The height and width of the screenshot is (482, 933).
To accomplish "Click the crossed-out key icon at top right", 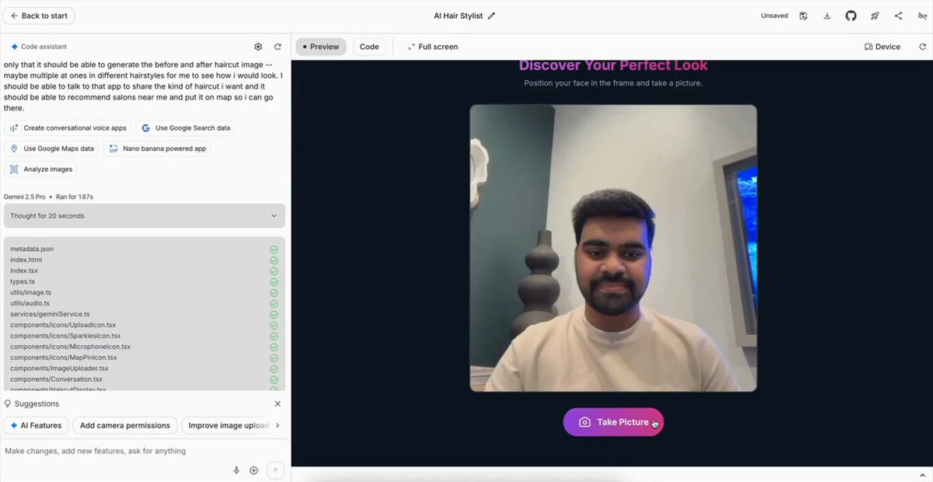I will [x=922, y=16].
